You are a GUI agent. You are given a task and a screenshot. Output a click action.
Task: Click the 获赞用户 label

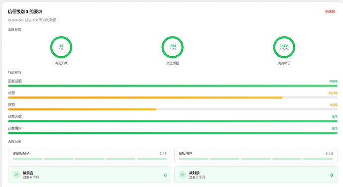tap(15, 128)
